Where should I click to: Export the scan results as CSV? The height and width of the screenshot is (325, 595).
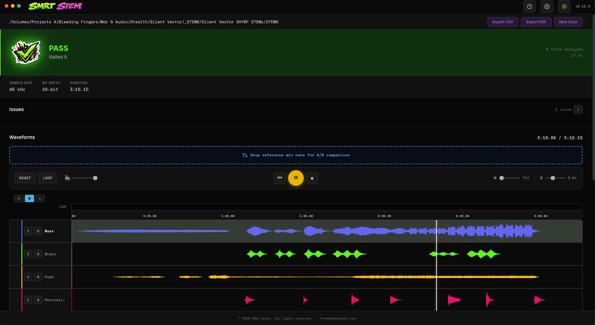(x=502, y=22)
